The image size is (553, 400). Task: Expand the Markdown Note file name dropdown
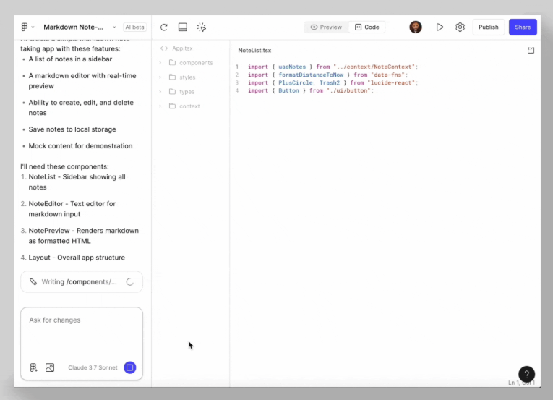pyautogui.click(x=114, y=27)
